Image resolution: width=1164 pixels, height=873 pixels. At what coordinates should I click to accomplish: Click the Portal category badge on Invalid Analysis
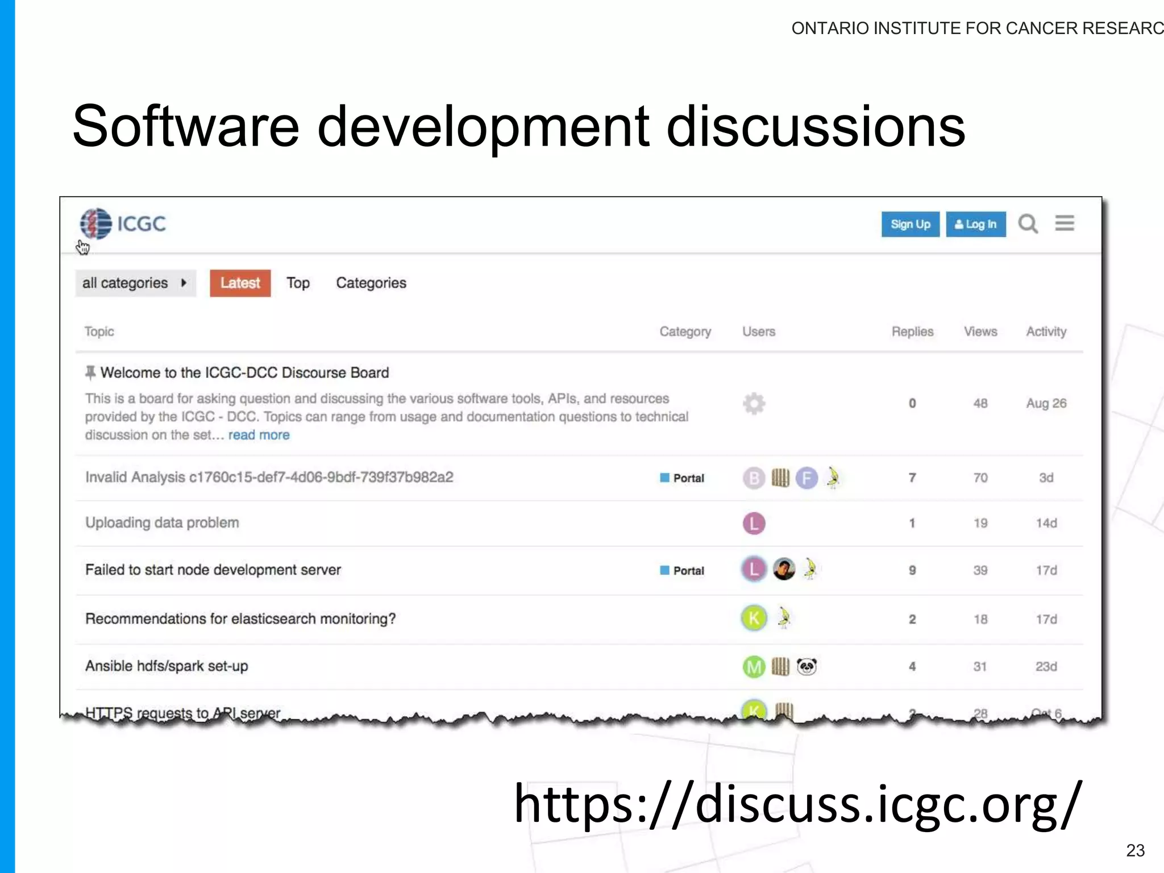coord(682,478)
